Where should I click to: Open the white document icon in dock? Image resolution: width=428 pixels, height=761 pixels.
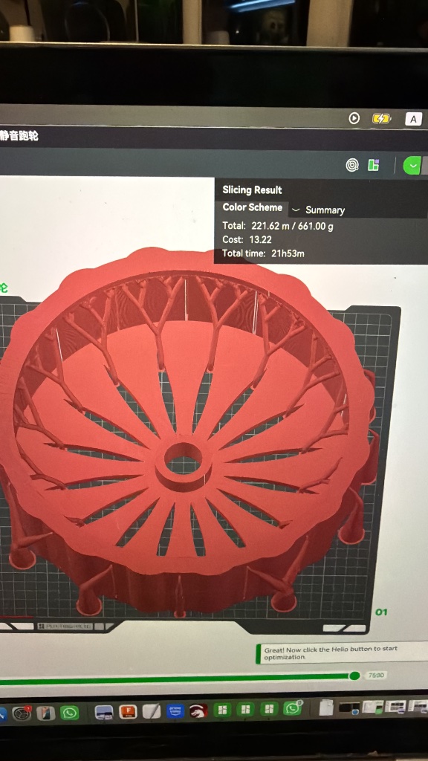coord(327,707)
